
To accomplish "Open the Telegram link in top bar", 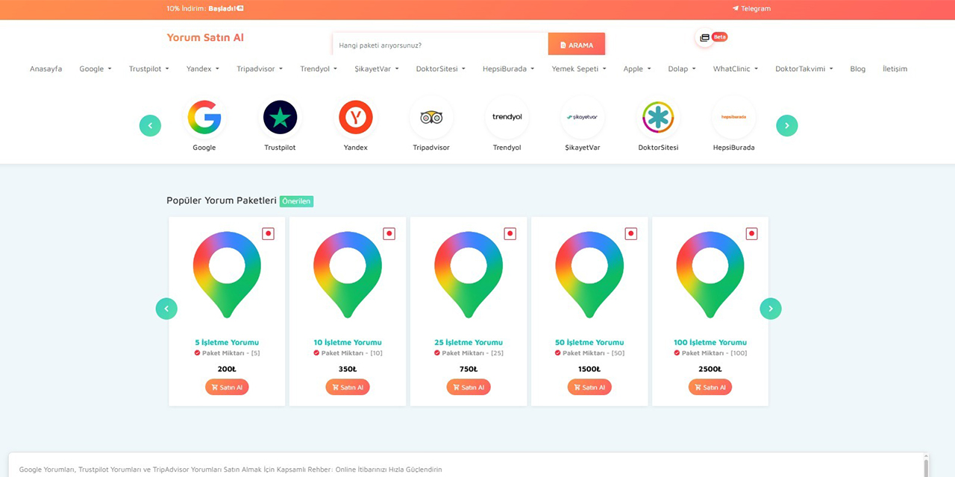I will [x=751, y=9].
